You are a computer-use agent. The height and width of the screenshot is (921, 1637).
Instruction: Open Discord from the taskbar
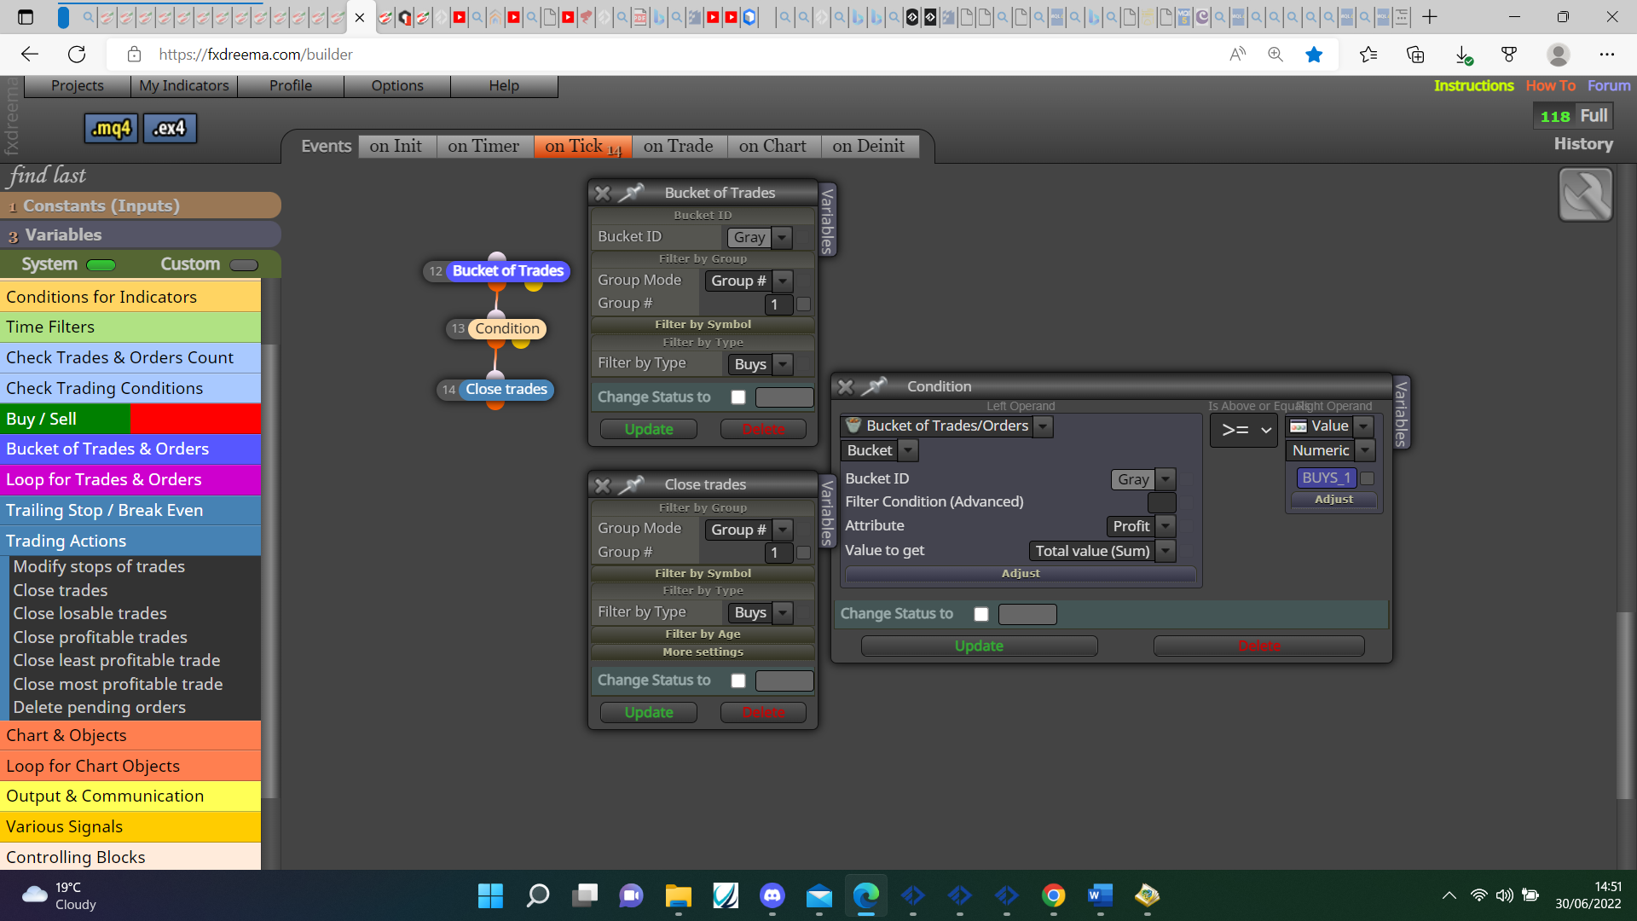(772, 895)
